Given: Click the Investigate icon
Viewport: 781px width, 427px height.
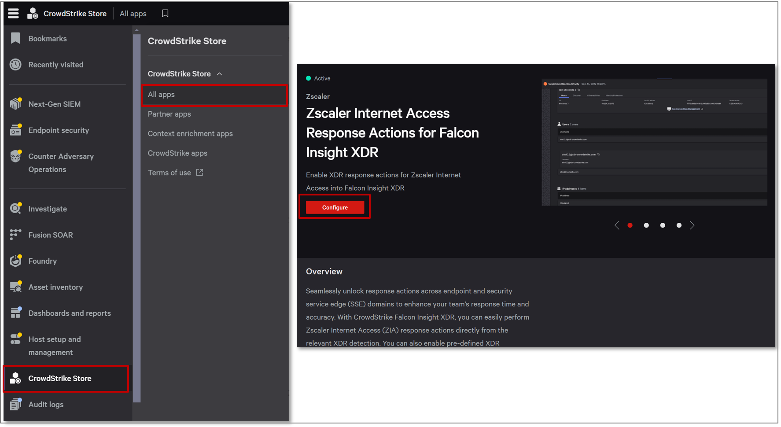Looking at the screenshot, I should [15, 208].
